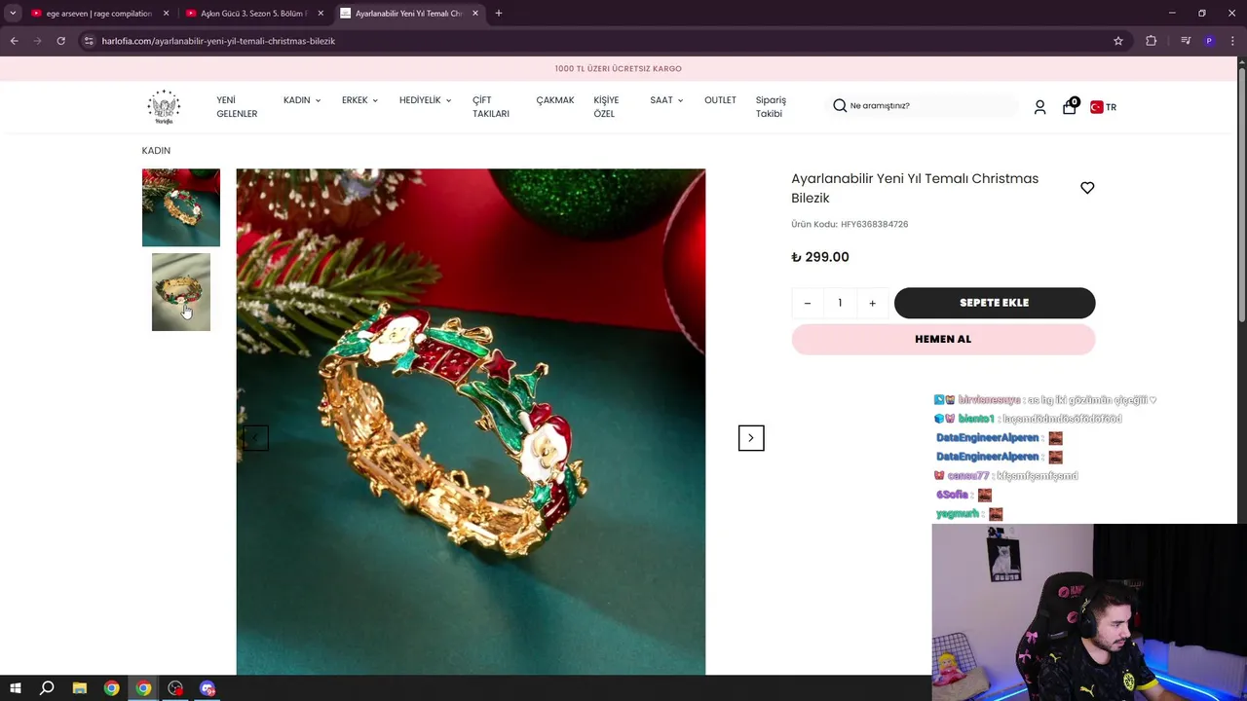Image resolution: width=1247 pixels, height=701 pixels.
Task: Show next product image arrow
Action: click(x=751, y=438)
